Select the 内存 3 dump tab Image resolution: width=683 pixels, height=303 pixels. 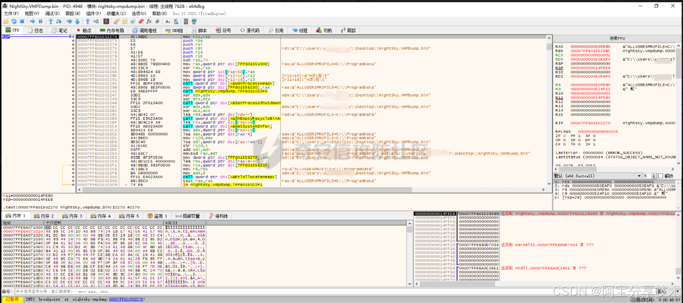tap(72, 216)
